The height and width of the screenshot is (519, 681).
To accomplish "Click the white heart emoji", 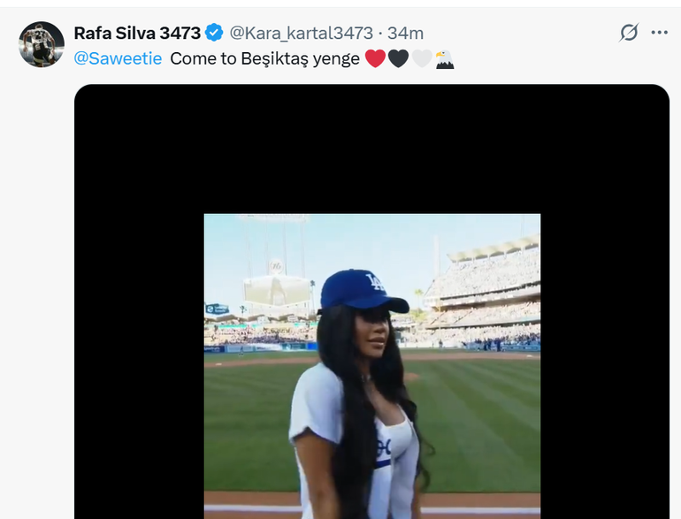I will click(421, 59).
